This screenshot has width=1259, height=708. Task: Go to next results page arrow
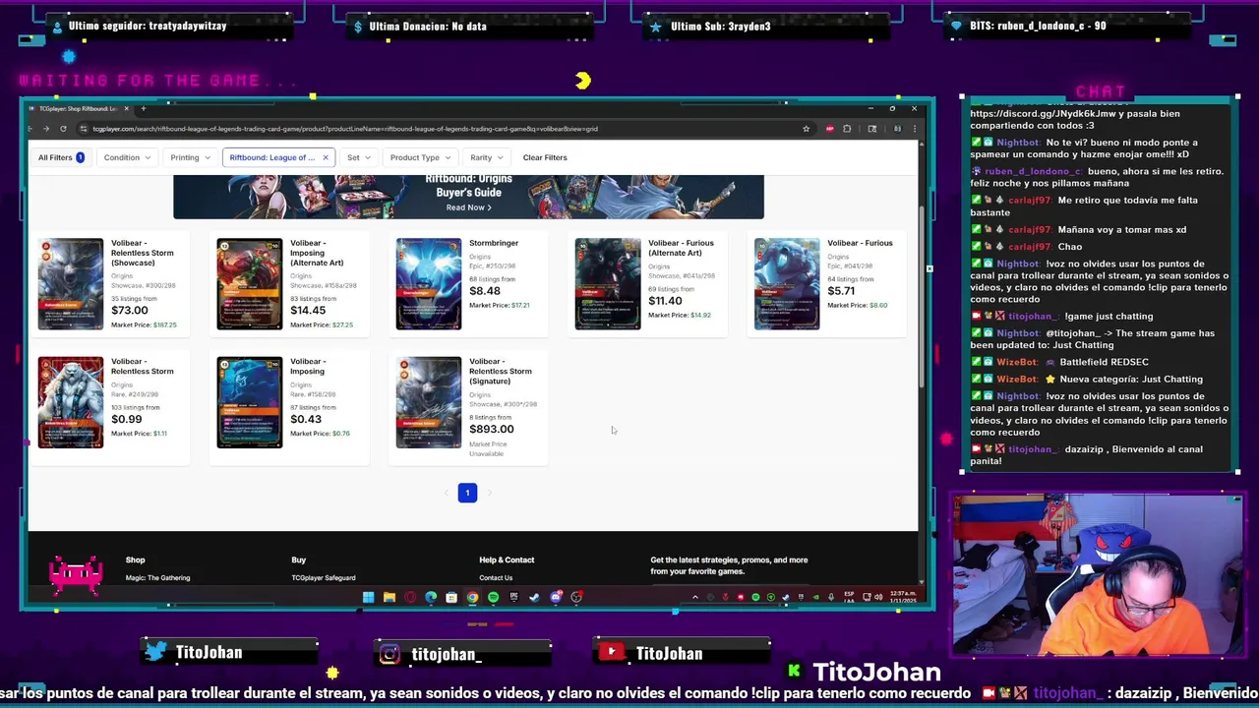click(490, 493)
